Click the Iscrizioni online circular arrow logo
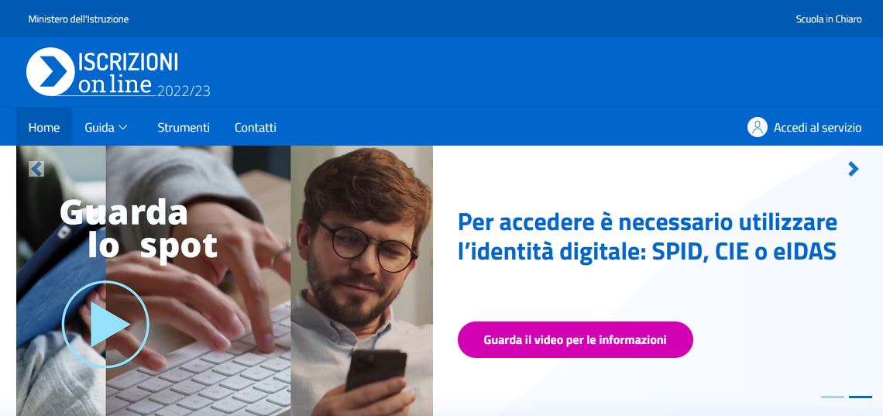 click(x=50, y=71)
